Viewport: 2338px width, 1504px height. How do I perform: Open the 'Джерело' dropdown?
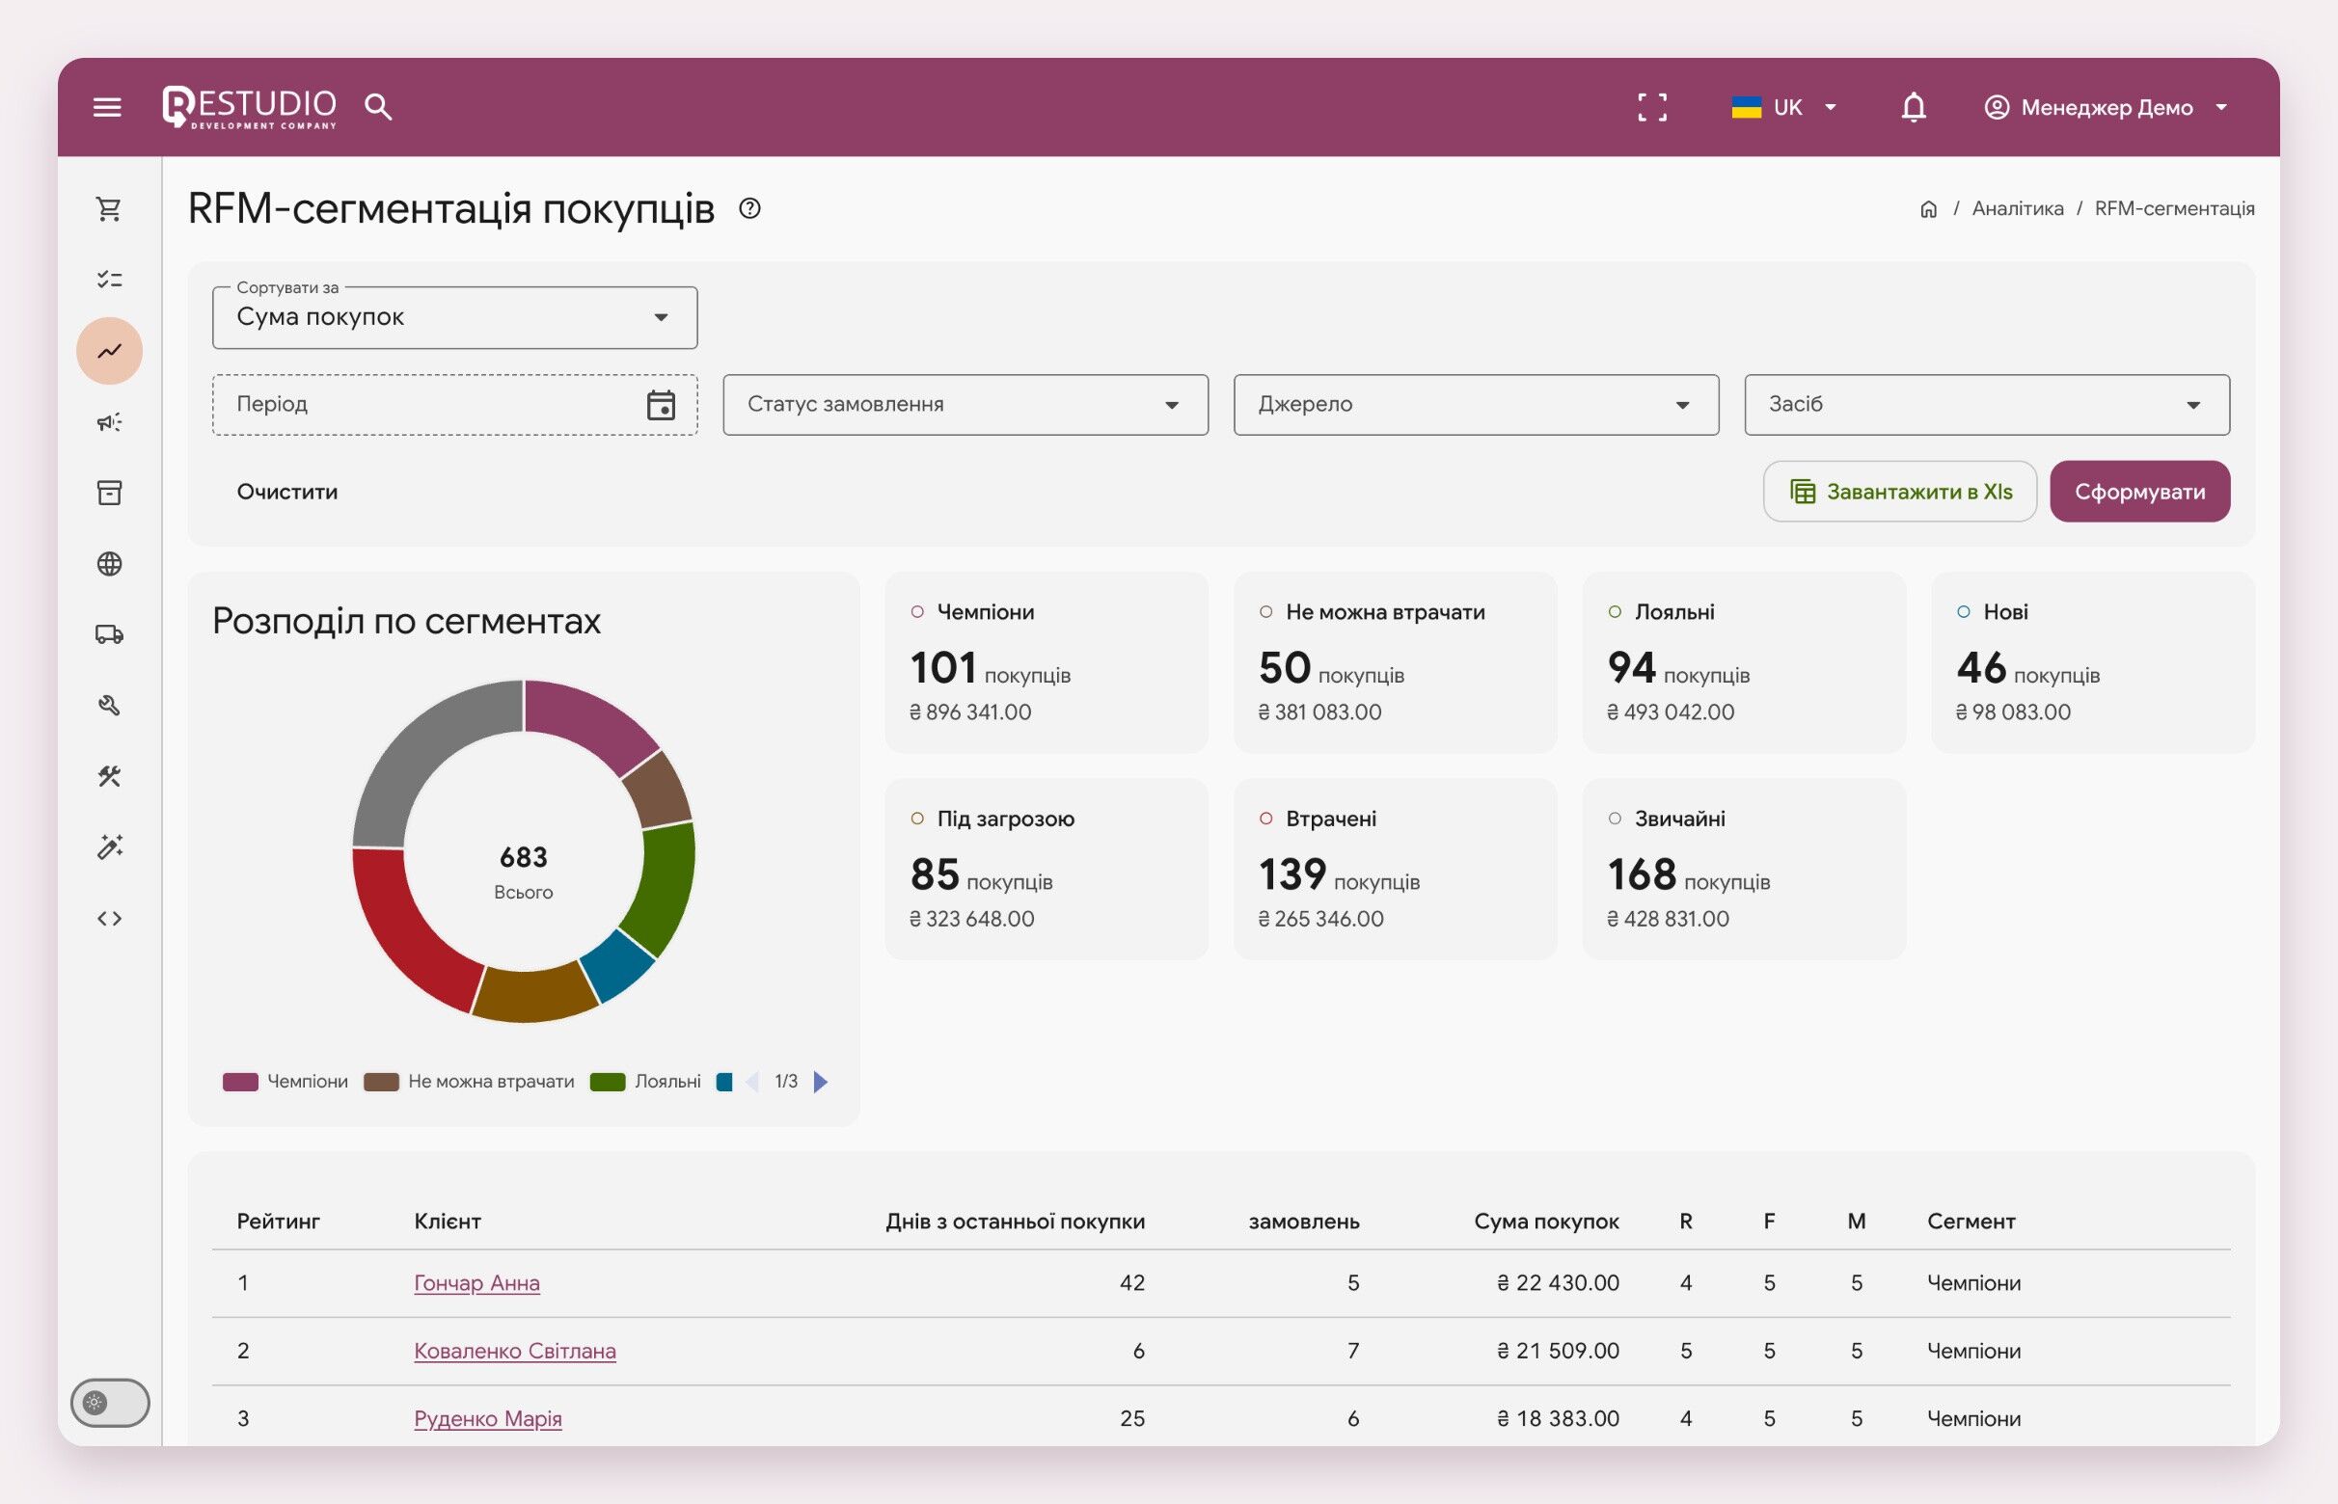pyautogui.click(x=1476, y=404)
